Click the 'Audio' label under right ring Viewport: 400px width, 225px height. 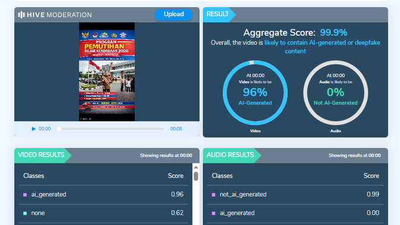335,131
